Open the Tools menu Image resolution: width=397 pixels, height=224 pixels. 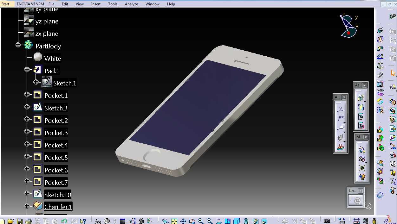(113, 4)
